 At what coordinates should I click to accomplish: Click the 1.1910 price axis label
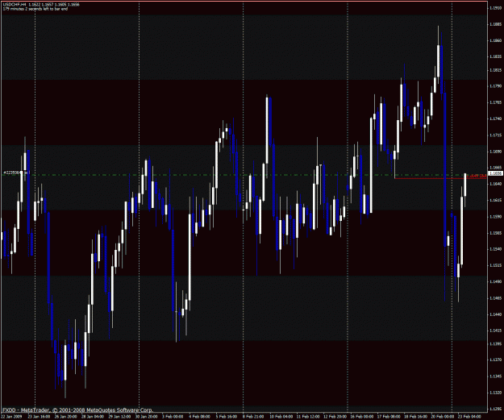(494, 8)
